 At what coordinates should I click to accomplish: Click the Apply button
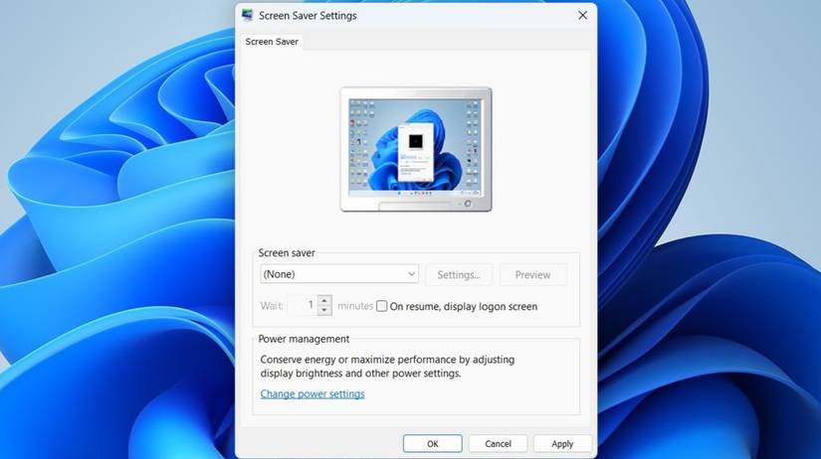(562, 443)
